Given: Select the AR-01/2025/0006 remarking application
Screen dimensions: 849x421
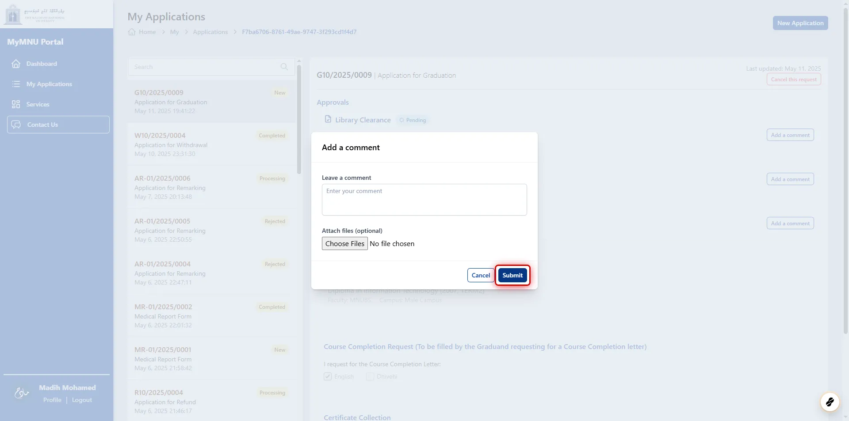Looking at the screenshot, I should [211, 187].
